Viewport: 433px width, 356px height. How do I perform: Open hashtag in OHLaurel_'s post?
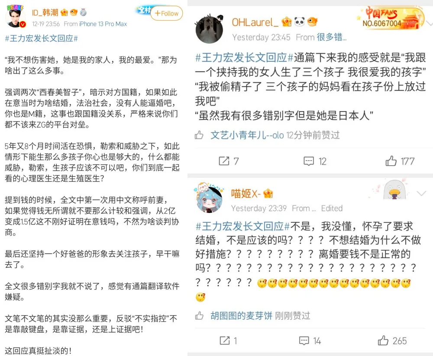(x=244, y=58)
